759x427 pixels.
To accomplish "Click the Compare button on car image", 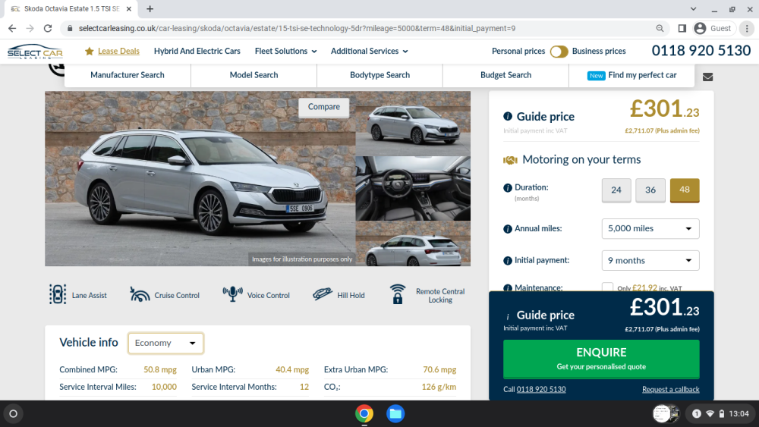I will pyautogui.click(x=324, y=107).
